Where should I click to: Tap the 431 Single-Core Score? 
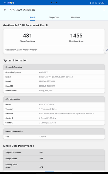tap(28, 36)
